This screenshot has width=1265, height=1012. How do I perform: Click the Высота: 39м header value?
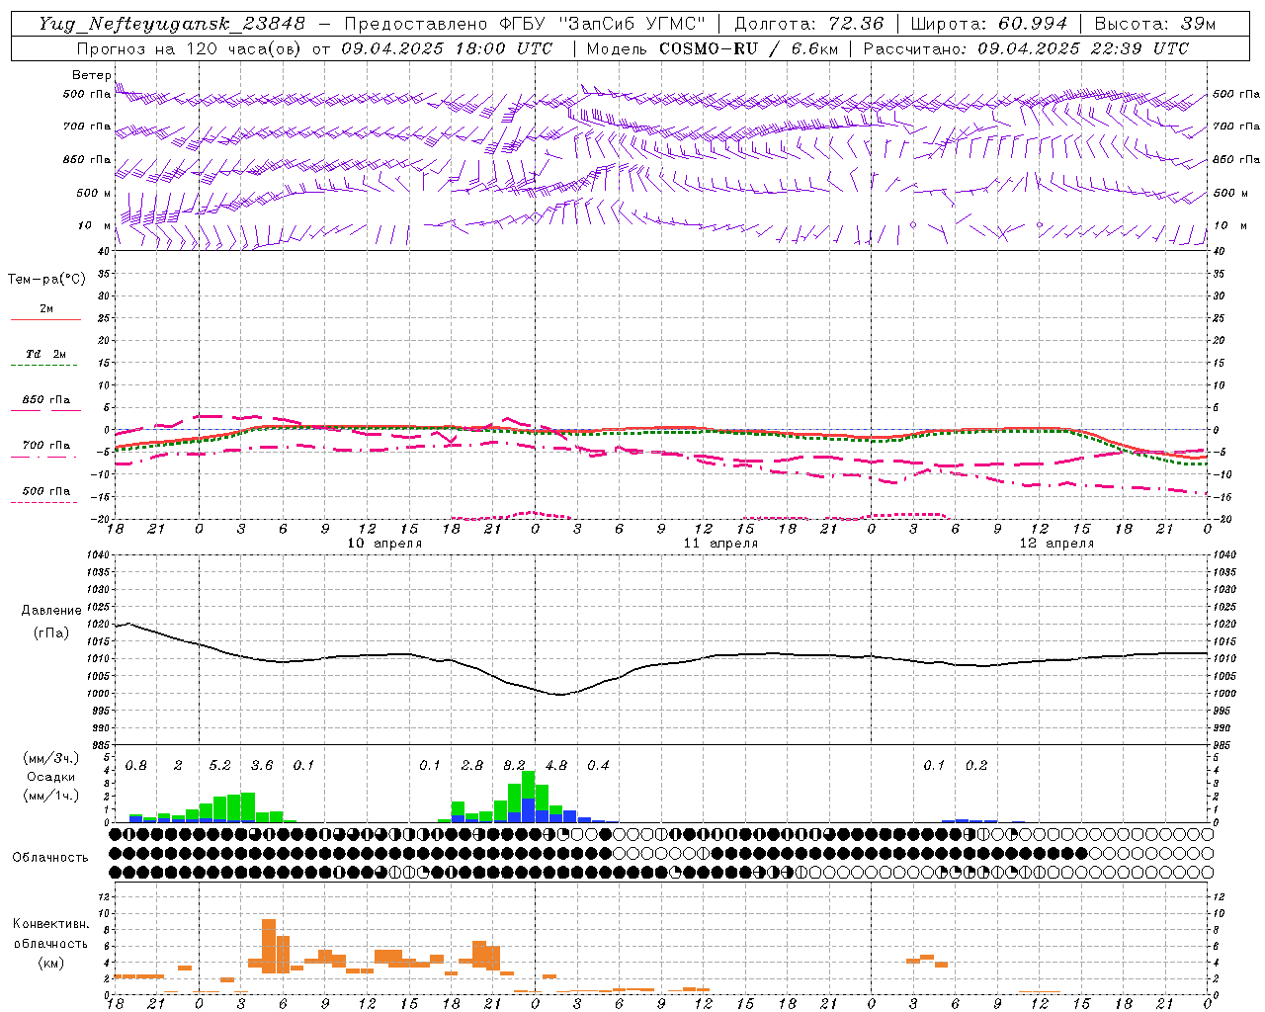click(x=1155, y=24)
